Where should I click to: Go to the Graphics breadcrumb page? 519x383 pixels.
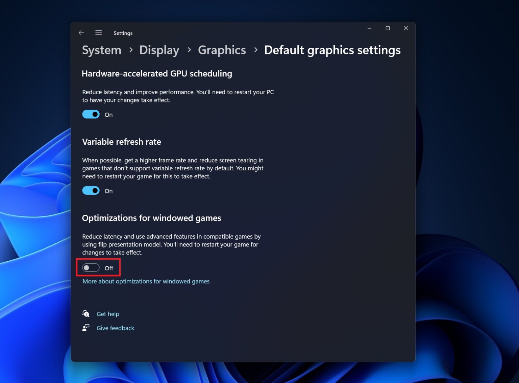tap(222, 50)
